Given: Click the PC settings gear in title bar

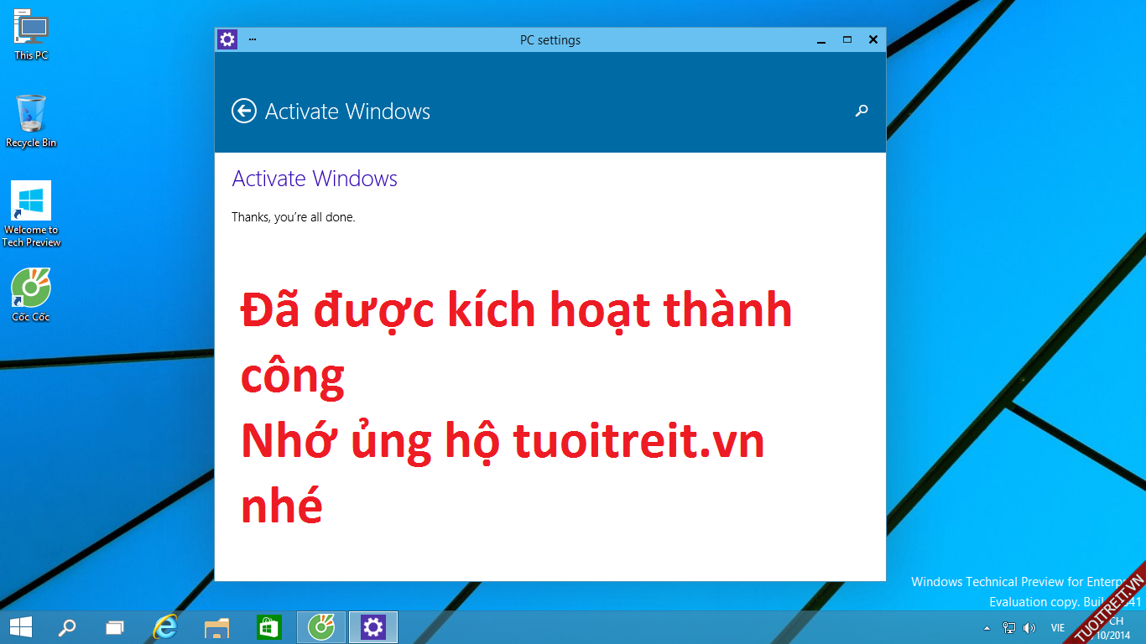Looking at the screenshot, I should point(227,39).
